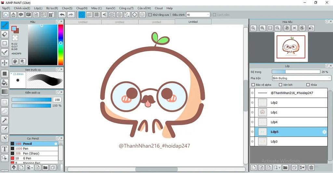Click the foreground color swatch

tap(14, 28)
